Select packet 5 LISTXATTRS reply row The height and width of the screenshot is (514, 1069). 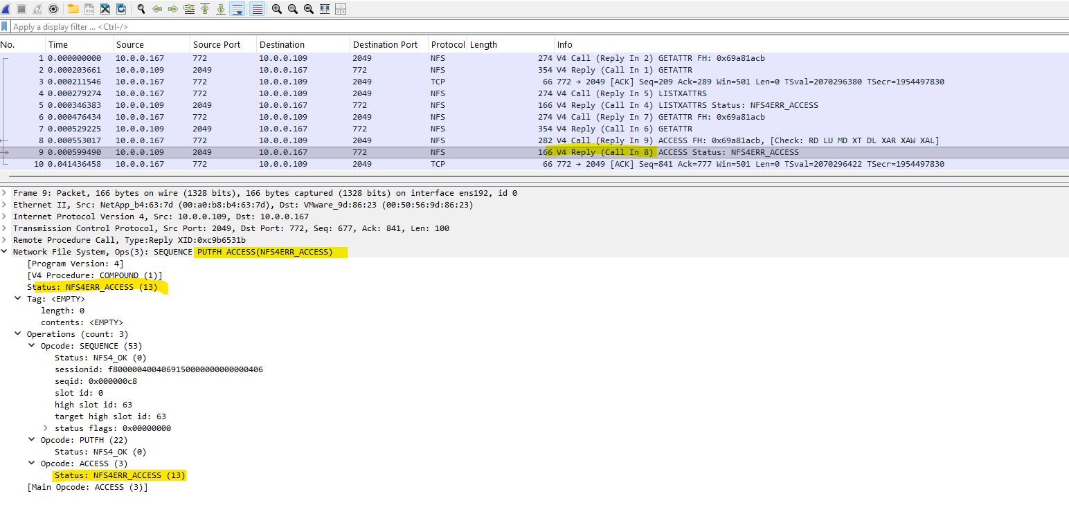[x=534, y=105]
